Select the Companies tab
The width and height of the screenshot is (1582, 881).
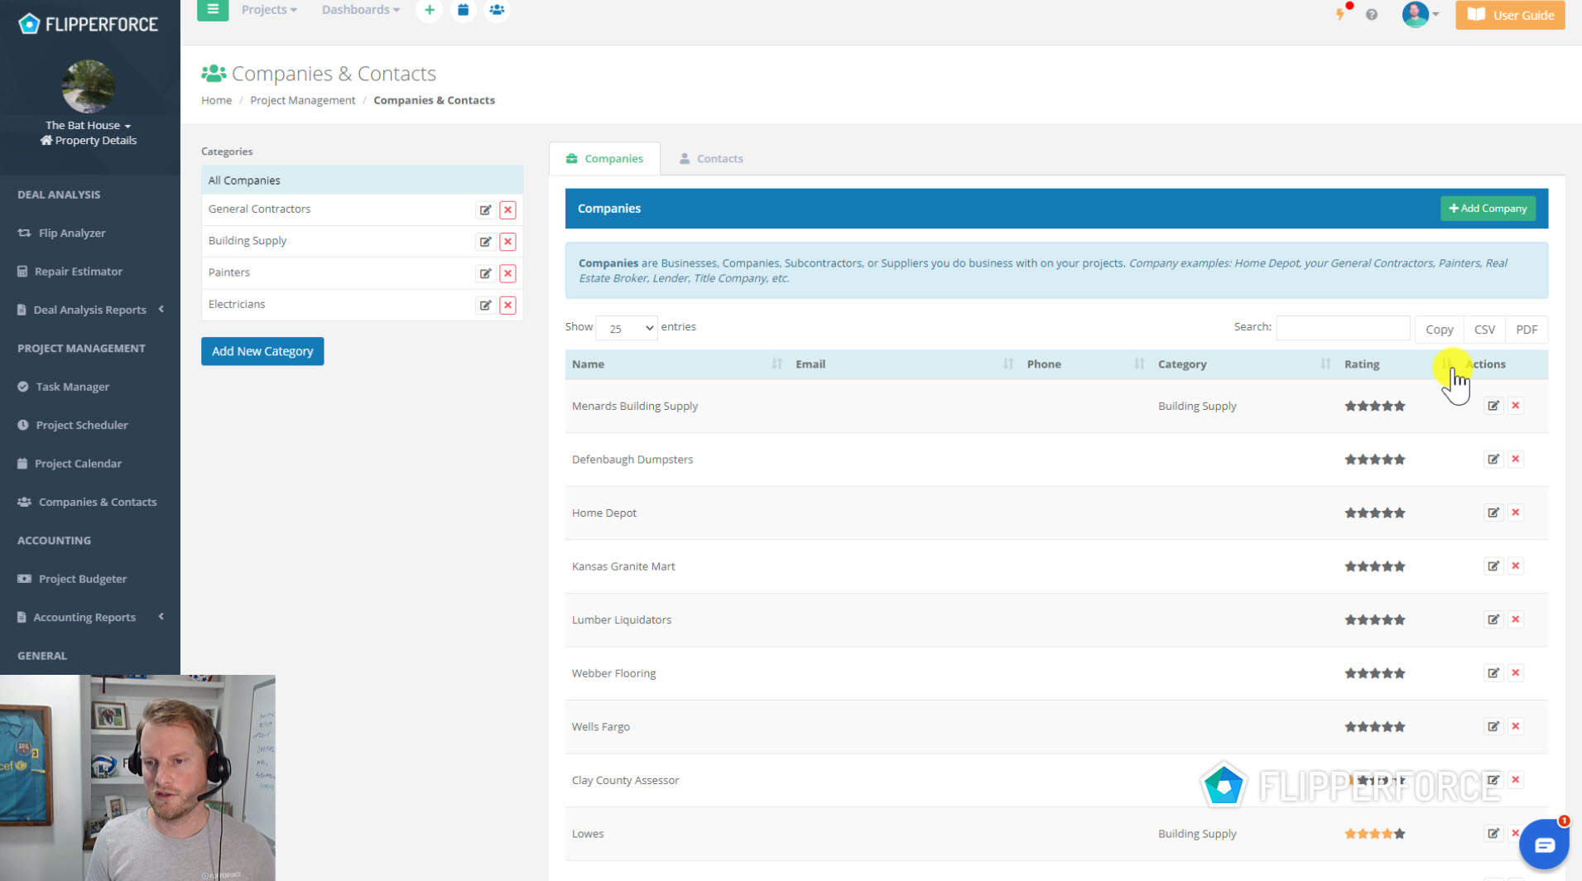click(604, 159)
